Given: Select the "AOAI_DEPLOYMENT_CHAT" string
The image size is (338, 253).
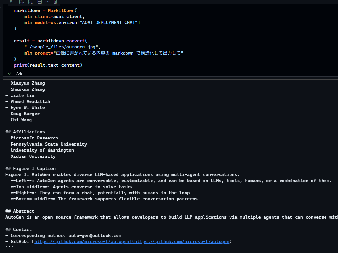Looking at the screenshot, I should point(108,22).
